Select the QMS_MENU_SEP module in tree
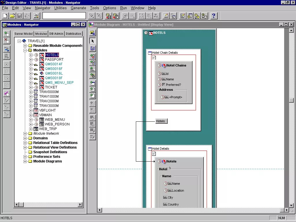Image resolution: width=296 pixels, height=222 pixels. (59, 82)
